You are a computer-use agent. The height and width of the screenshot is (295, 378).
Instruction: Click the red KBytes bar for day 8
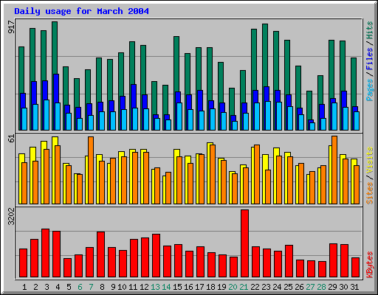[x=101, y=254]
